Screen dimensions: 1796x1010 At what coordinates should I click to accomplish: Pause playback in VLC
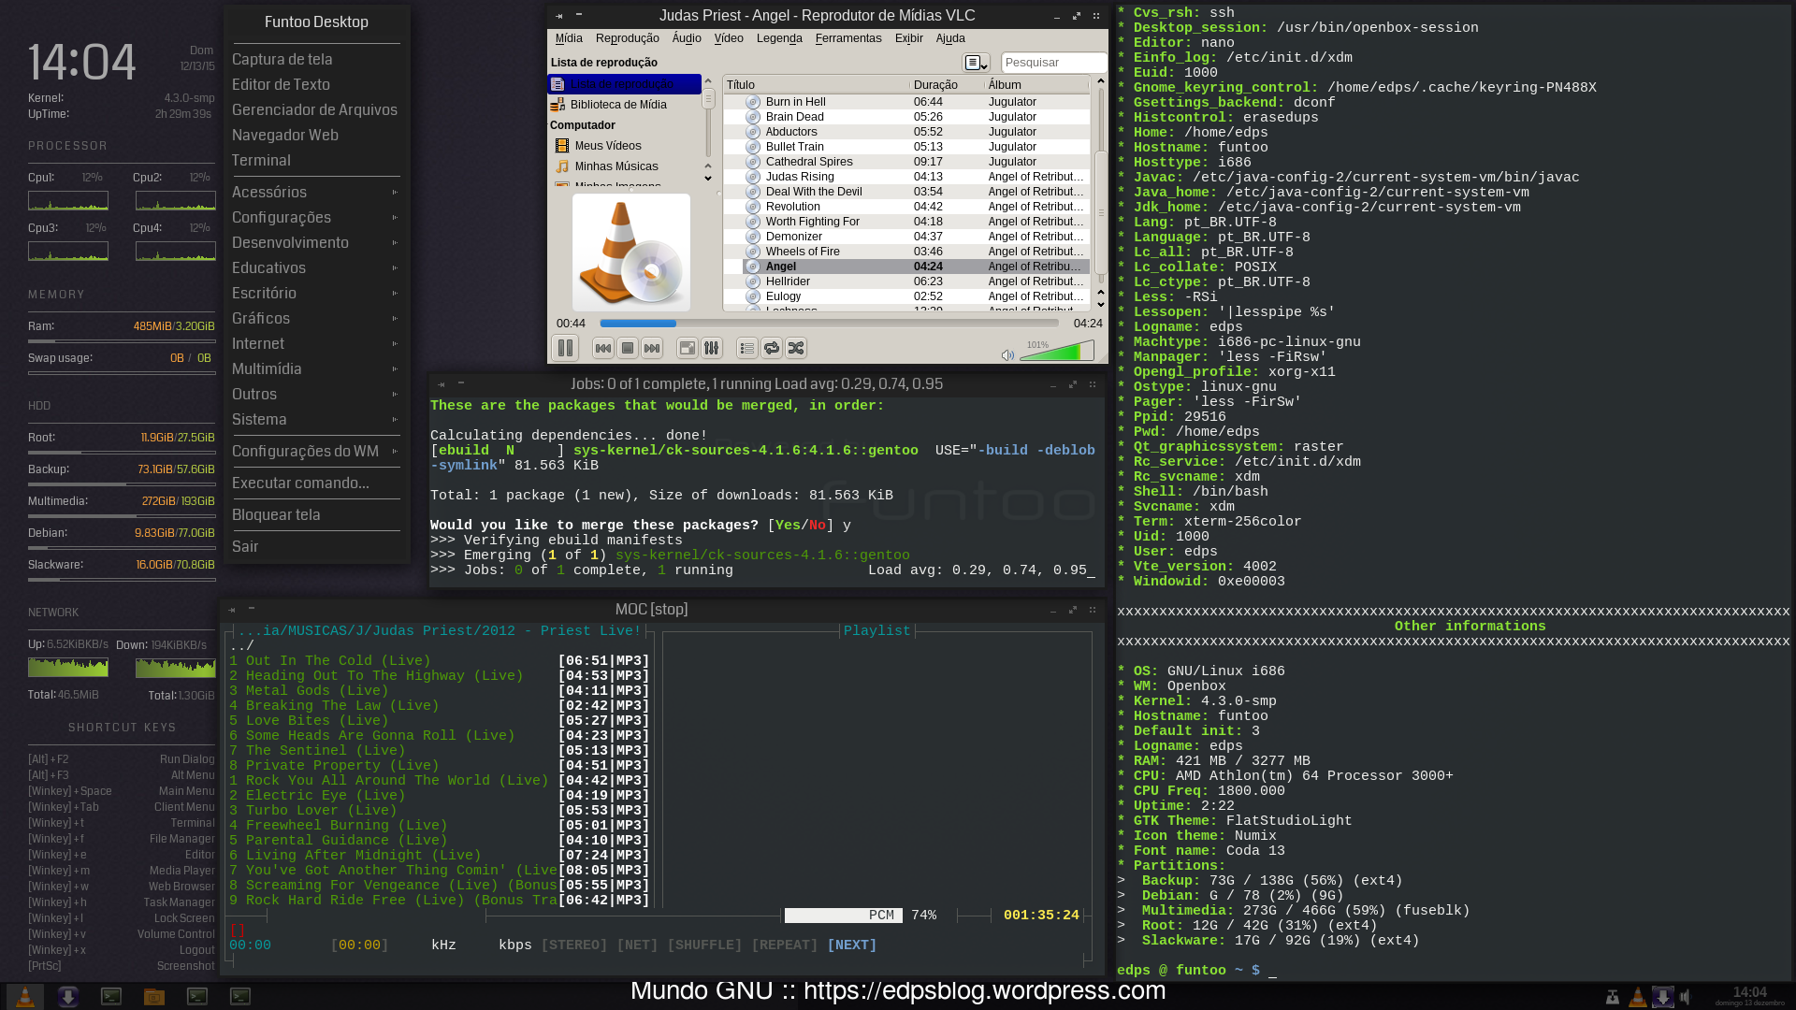click(565, 348)
